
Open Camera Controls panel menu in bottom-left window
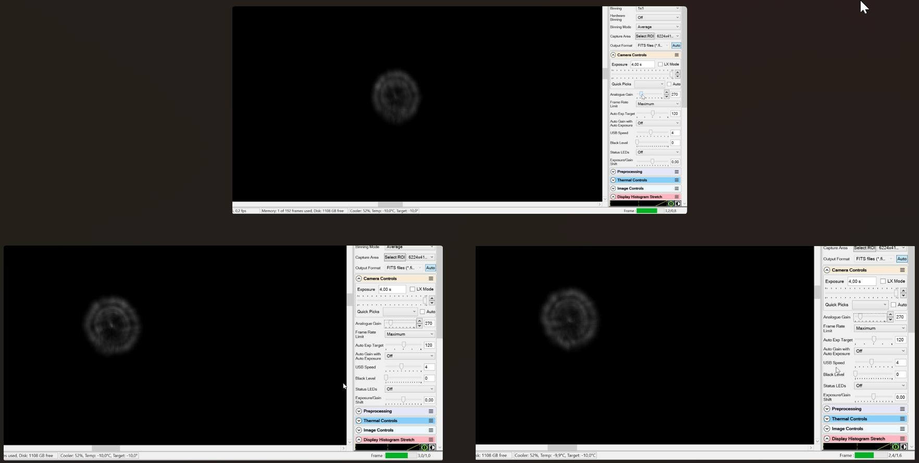tap(431, 279)
